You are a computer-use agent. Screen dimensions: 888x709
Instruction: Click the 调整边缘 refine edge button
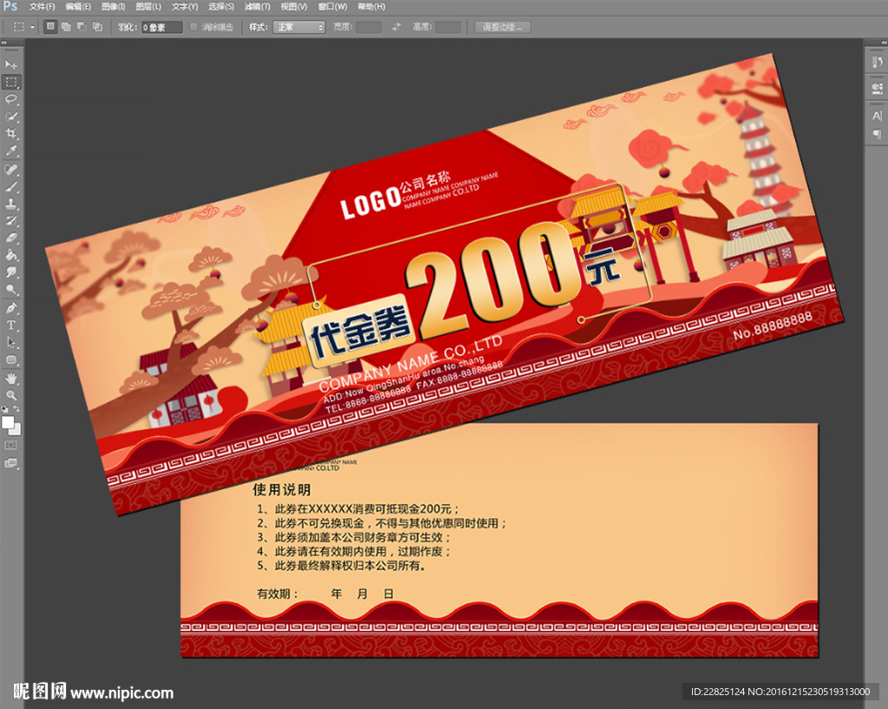click(502, 27)
